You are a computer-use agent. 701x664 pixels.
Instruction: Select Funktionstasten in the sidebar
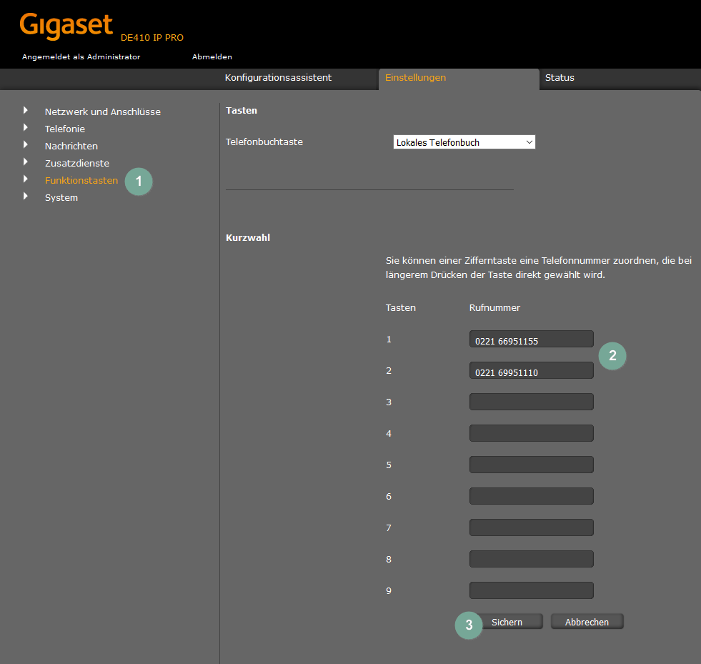81,180
